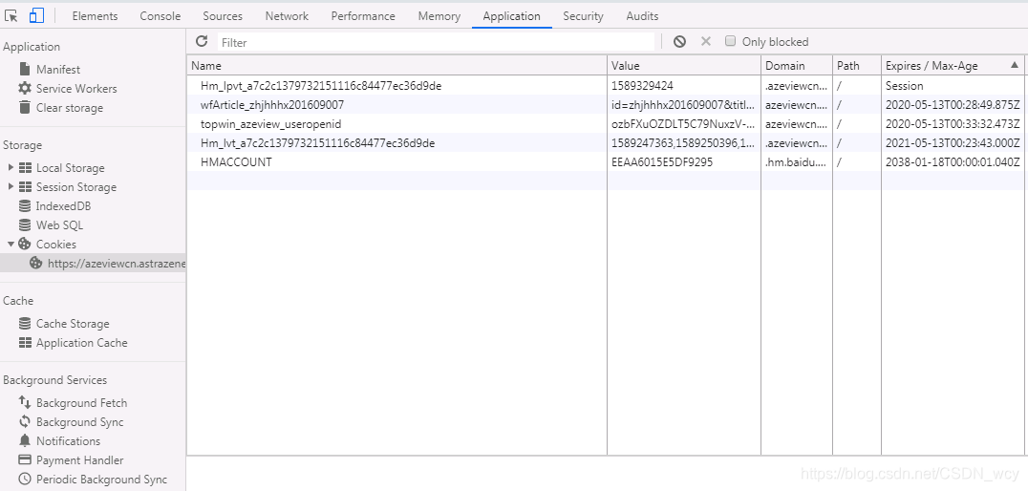Click the Service Workers gear icon
The image size is (1028, 491).
coord(25,88)
